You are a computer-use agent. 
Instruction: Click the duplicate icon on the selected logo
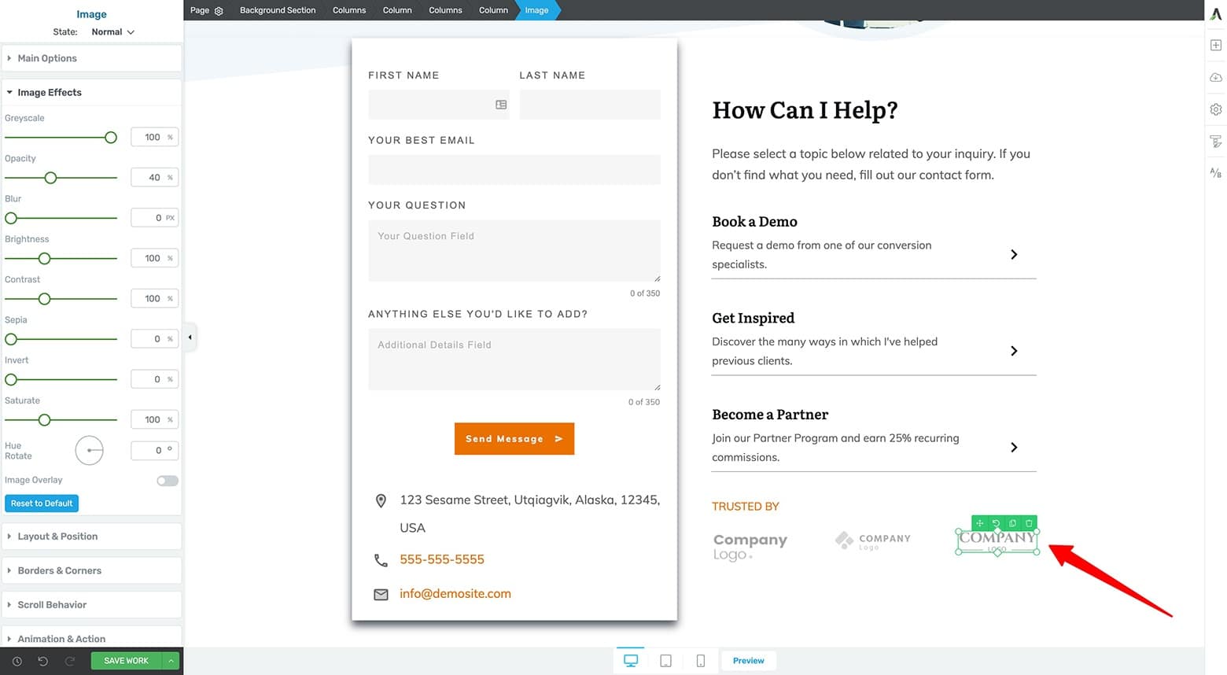click(x=1012, y=523)
